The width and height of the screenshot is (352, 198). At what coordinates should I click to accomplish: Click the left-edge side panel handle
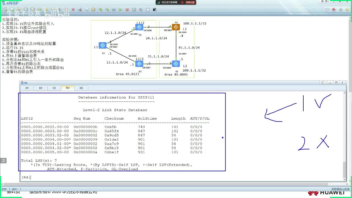(x=3, y=161)
